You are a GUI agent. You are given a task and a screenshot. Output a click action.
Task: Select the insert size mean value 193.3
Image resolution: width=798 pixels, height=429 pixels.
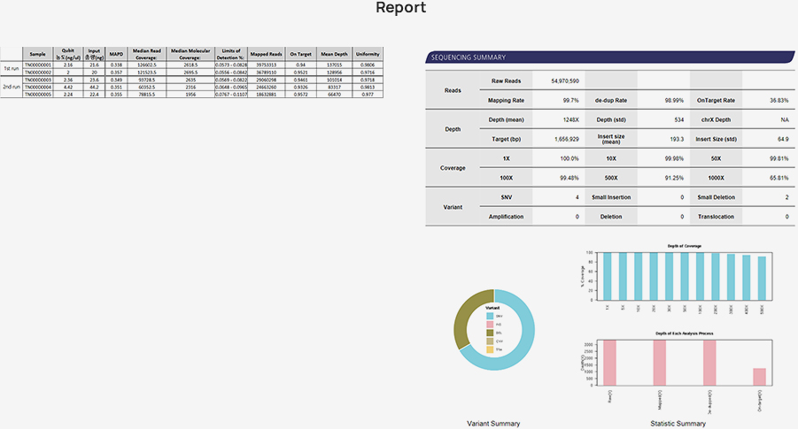677,139
